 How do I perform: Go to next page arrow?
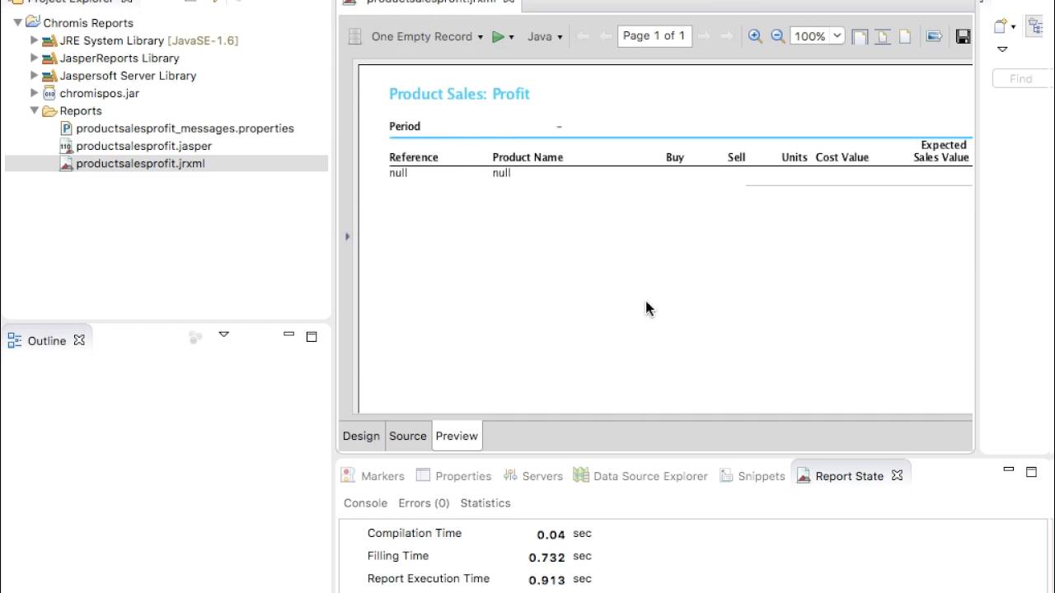click(x=704, y=36)
